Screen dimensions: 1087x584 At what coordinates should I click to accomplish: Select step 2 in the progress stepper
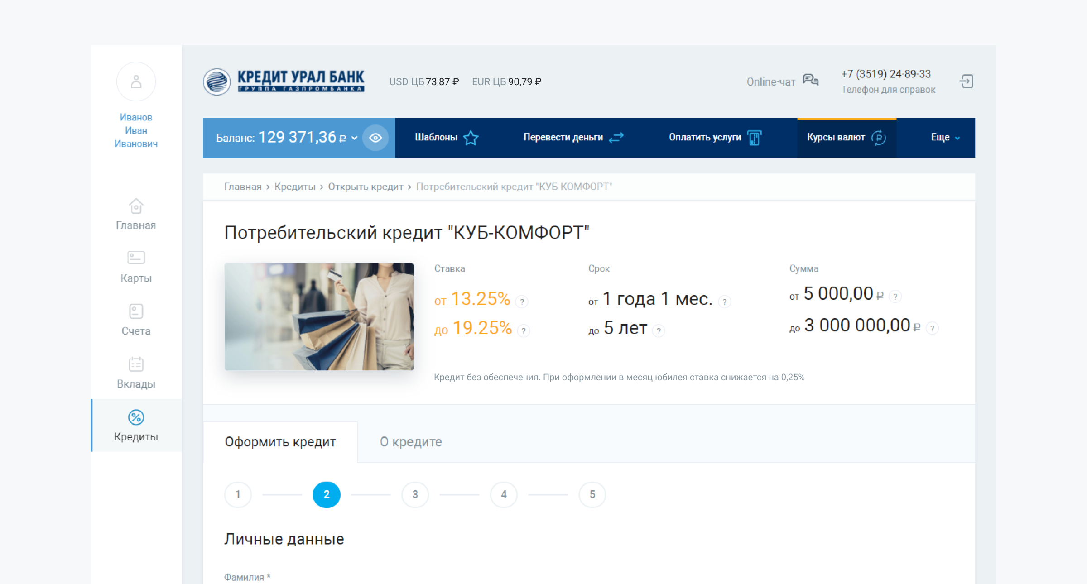point(327,494)
